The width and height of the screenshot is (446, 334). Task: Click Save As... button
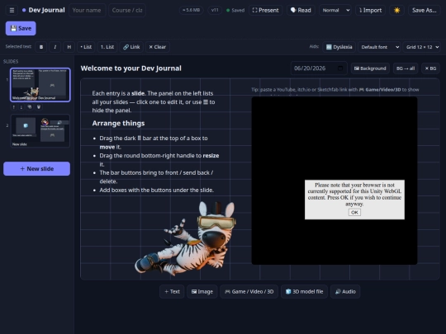tap(424, 10)
